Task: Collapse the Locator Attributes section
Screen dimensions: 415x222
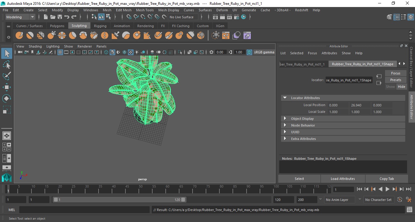Action: (285, 98)
